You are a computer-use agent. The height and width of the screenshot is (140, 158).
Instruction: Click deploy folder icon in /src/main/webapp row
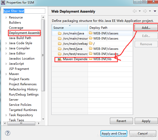[x=91, y=43]
